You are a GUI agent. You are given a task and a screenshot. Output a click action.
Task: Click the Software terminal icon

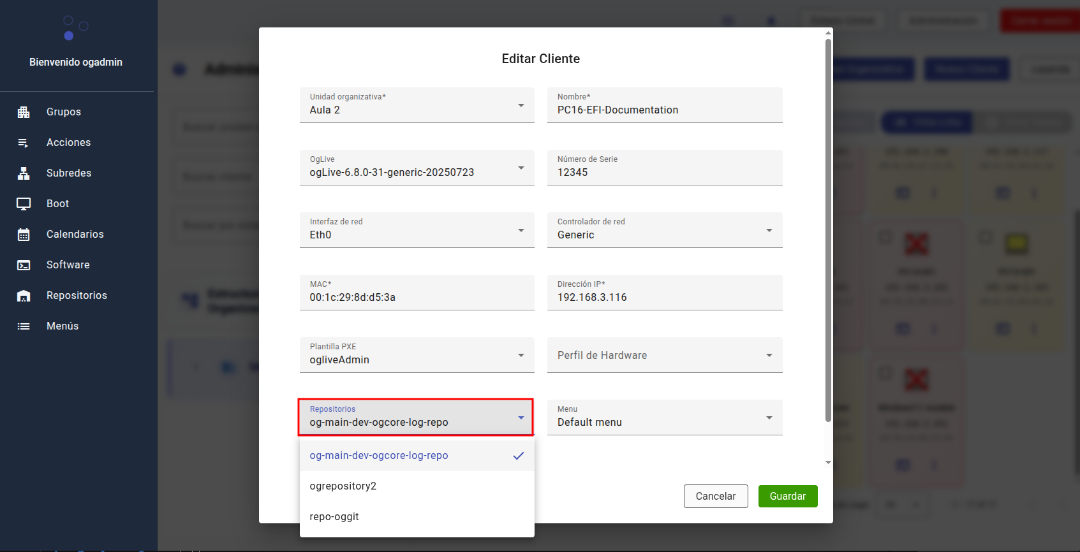coord(24,265)
